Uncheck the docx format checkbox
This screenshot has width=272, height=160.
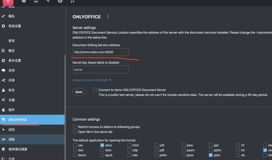[102, 145]
